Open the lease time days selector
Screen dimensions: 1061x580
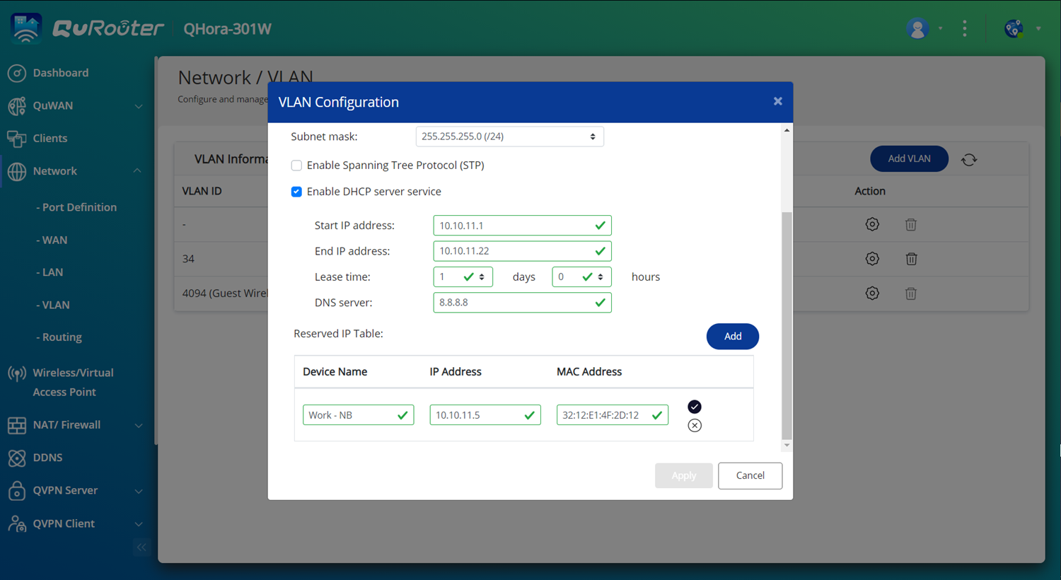(x=463, y=277)
